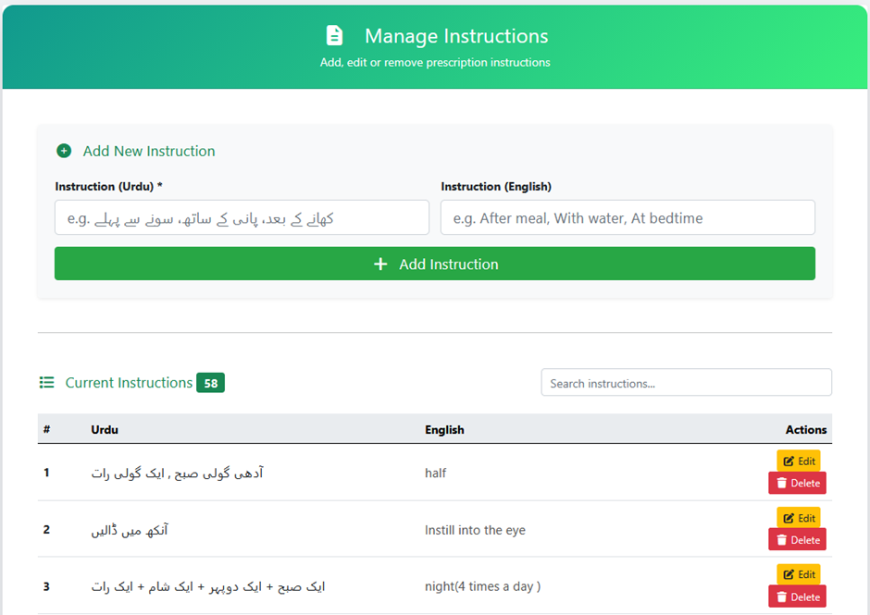Select the Manage Instructions page title
Image resolution: width=870 pixels, height=615 pixels.
click(456, 36)
